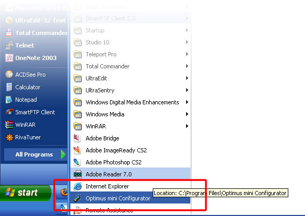The height and width of the screenshot is (216, 305).
Task: Expand the Startup submenu arrow
Action: click(x=187, y=30)
